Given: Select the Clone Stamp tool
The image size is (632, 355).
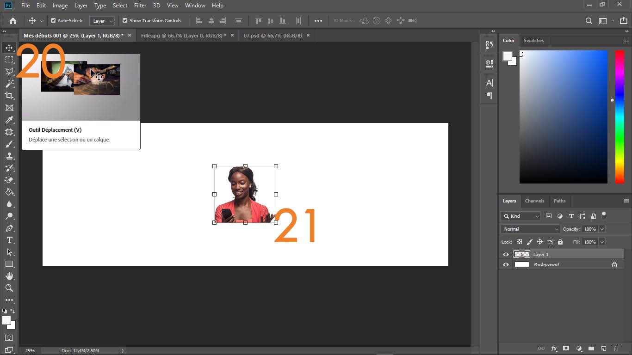Looking at the screenshot, I should click(x=9, y=156).
